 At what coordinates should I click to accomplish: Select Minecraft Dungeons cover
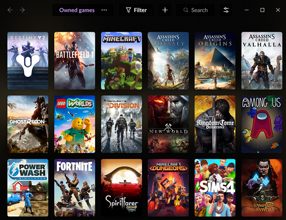coord(168,188)
